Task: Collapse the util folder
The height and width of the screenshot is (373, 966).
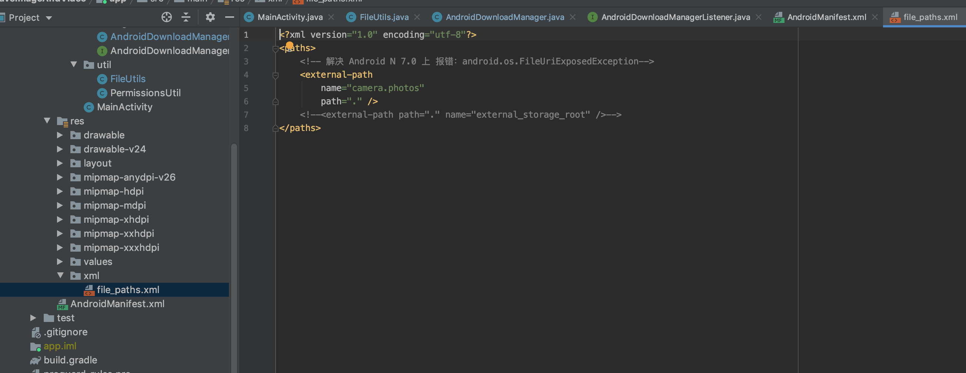Action: coord(74,64)
